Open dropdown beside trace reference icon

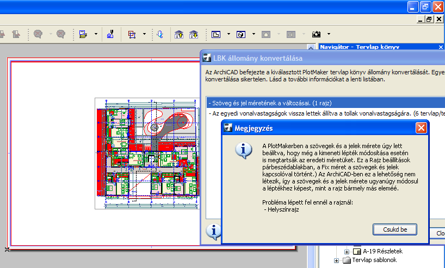144,34
